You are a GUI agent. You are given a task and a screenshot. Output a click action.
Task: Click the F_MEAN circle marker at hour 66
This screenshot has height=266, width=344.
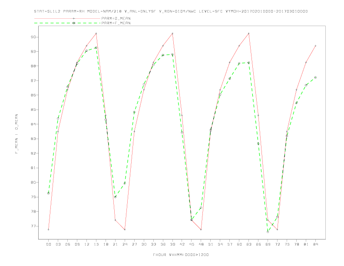(x=258, y=144)
